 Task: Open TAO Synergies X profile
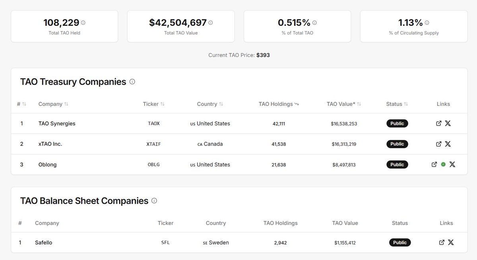coord(448,123)
